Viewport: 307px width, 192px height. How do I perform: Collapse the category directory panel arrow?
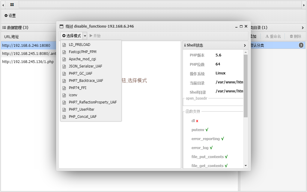303,28
